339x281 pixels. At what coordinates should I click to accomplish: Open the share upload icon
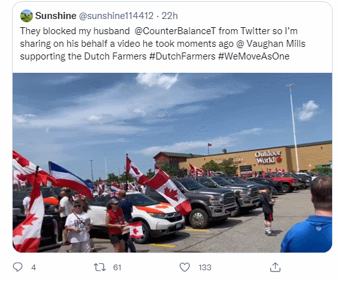coord(275,267)
